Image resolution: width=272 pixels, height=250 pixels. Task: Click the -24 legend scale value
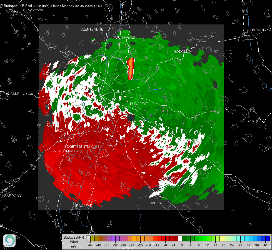click(x=132, y=245)
